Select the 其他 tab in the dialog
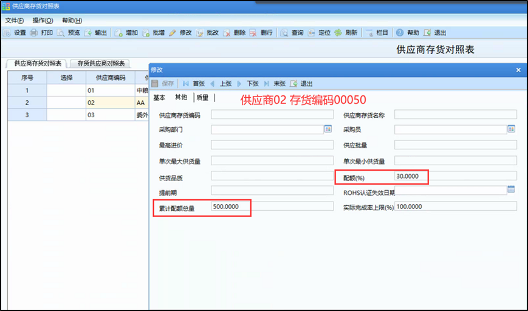The image size is (528, 311). [181, 97]
